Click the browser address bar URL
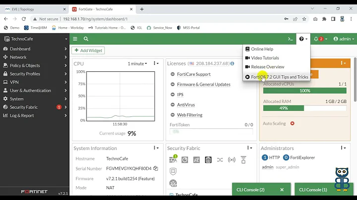Image resolution: width=357 pixels, height=200 pixels. [95, 19]
